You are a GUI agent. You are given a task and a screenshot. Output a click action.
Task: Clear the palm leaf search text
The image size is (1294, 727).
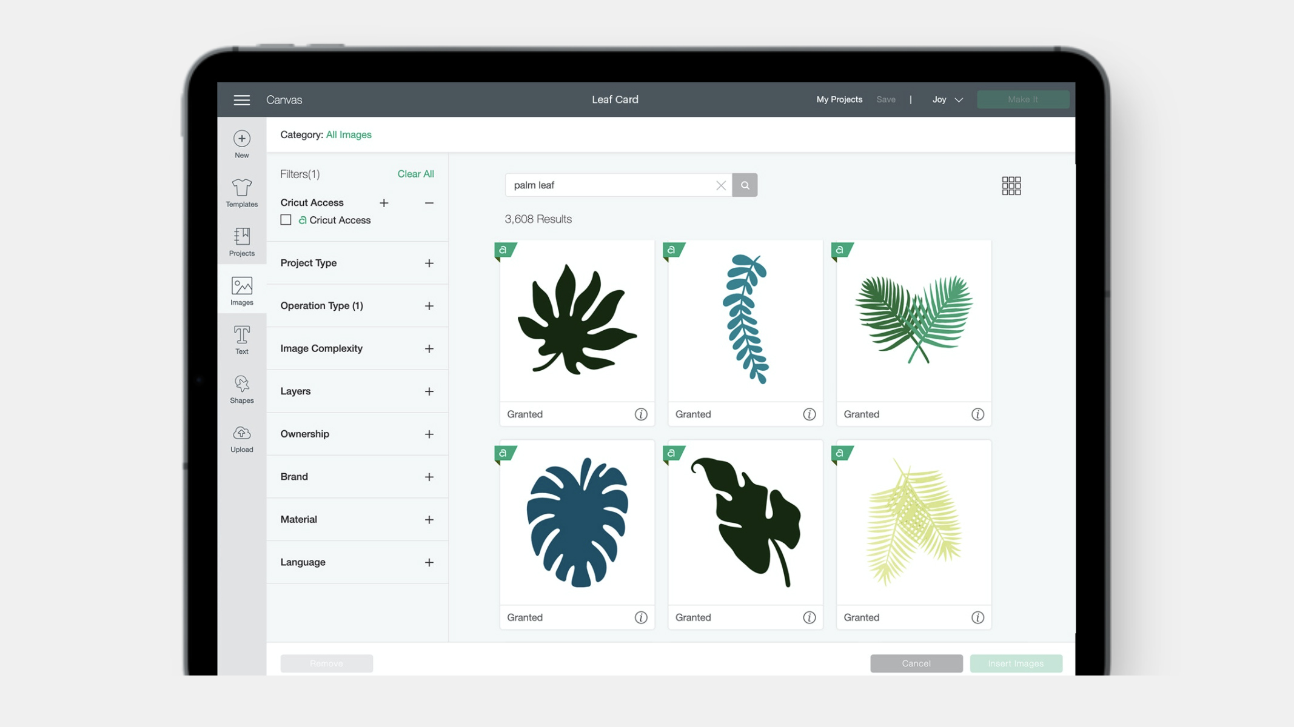pyautogui.click(x=721, y=185)
